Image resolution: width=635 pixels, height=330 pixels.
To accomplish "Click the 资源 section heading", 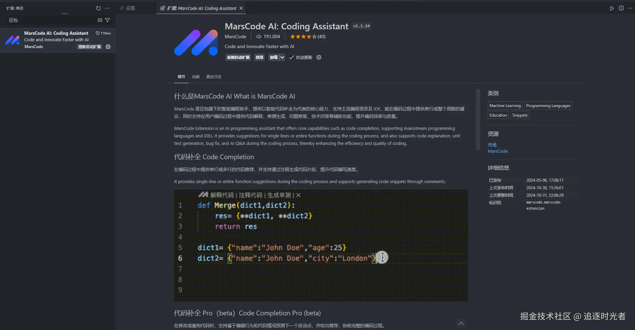I will click(493, 134).
